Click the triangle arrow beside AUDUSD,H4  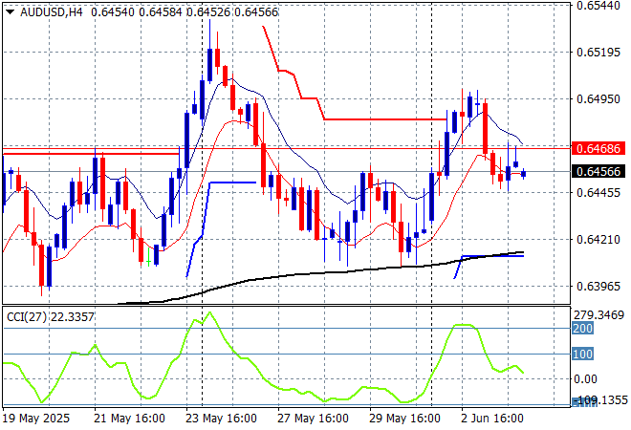click(10, 10)
